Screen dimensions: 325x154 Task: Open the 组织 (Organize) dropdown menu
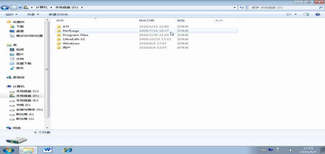[x=11, y=14]
